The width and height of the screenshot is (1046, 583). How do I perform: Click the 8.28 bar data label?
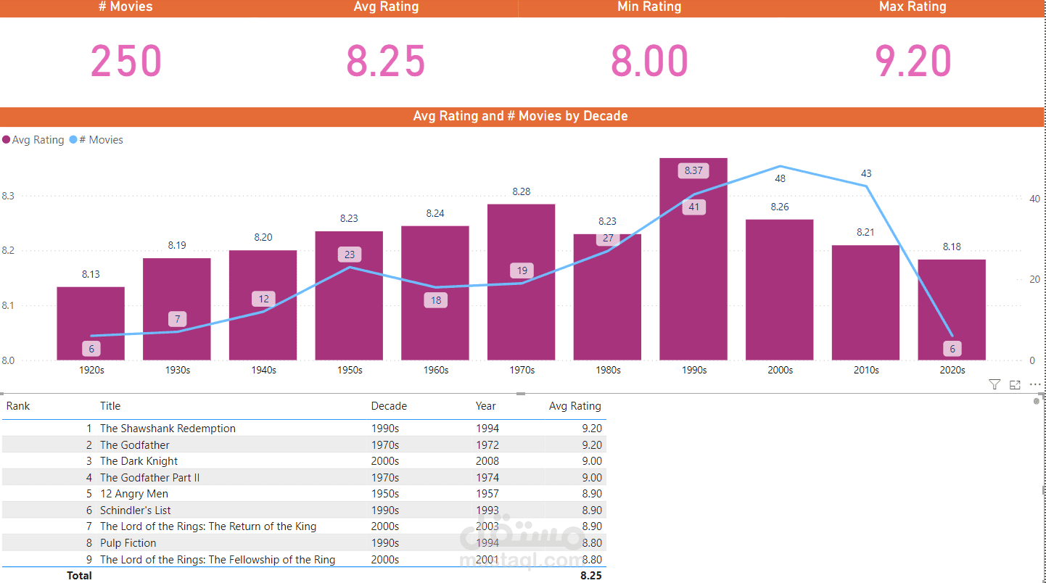[x=522, y=191]
